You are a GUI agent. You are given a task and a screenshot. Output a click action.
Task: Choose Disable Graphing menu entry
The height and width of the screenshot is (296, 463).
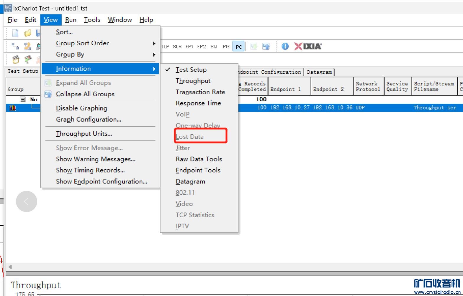click(100, 108)
